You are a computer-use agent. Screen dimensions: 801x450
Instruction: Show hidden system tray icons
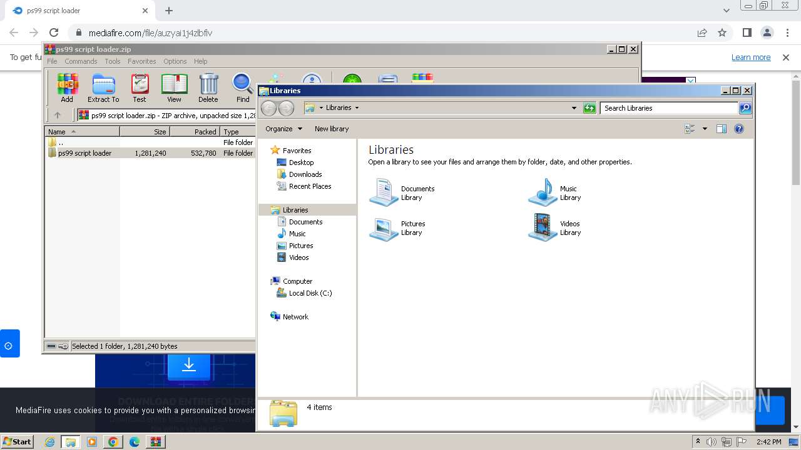[x=698, y=442]
